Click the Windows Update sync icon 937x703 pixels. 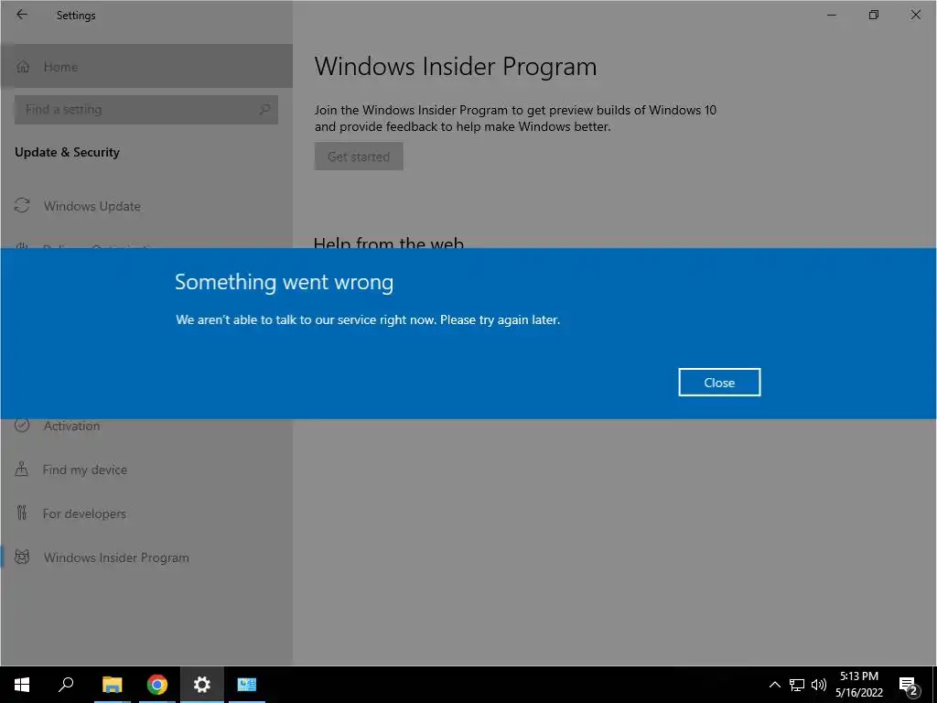pyautogui.click(x=22, y=206)
